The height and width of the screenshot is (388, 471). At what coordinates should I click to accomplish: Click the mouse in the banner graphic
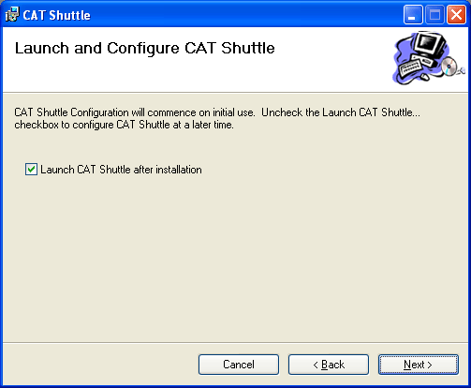click(425, 76)
